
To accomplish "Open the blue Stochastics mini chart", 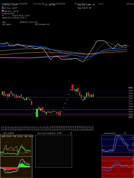I will click(118, 146).
